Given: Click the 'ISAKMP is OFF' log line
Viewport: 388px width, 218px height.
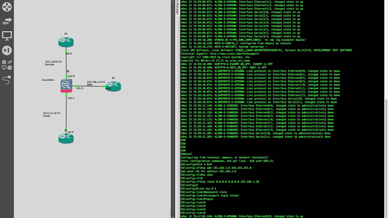Looking at the screenshot, I should tap(227, 64).
